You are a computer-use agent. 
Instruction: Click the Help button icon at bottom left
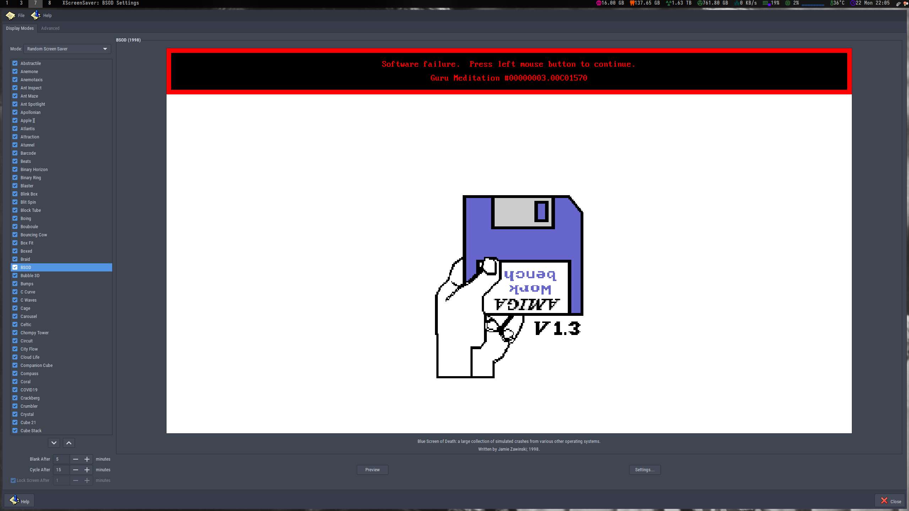[14, 500]
